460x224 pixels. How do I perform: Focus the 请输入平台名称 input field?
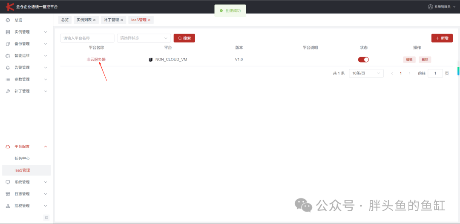click(x=87, y=38)
